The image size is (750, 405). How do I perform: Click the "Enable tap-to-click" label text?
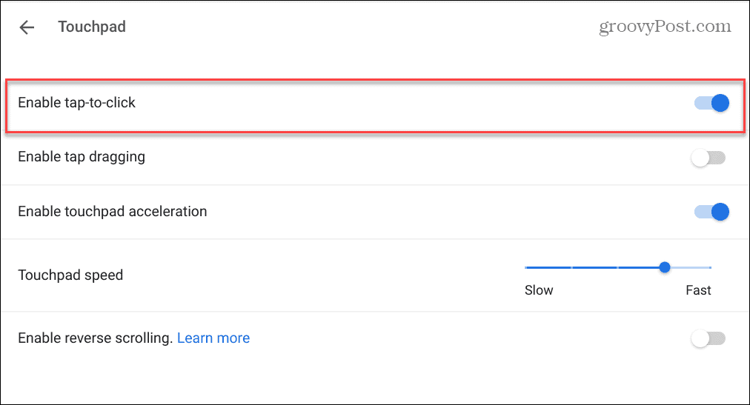(77, 103)
